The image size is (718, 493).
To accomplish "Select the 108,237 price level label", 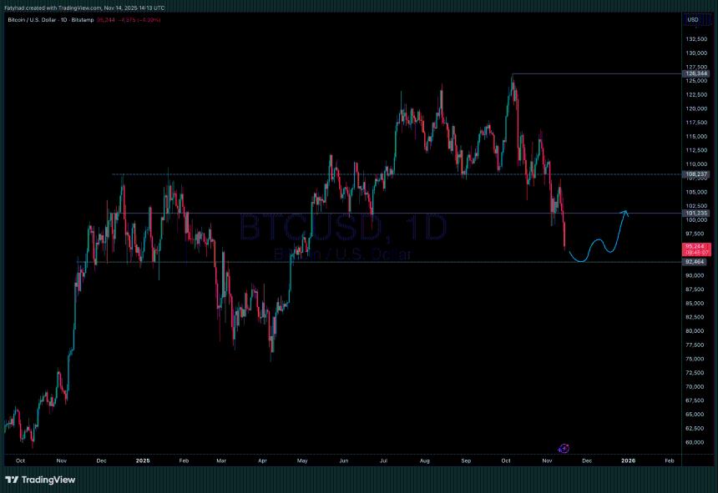I will click(695, 174).
